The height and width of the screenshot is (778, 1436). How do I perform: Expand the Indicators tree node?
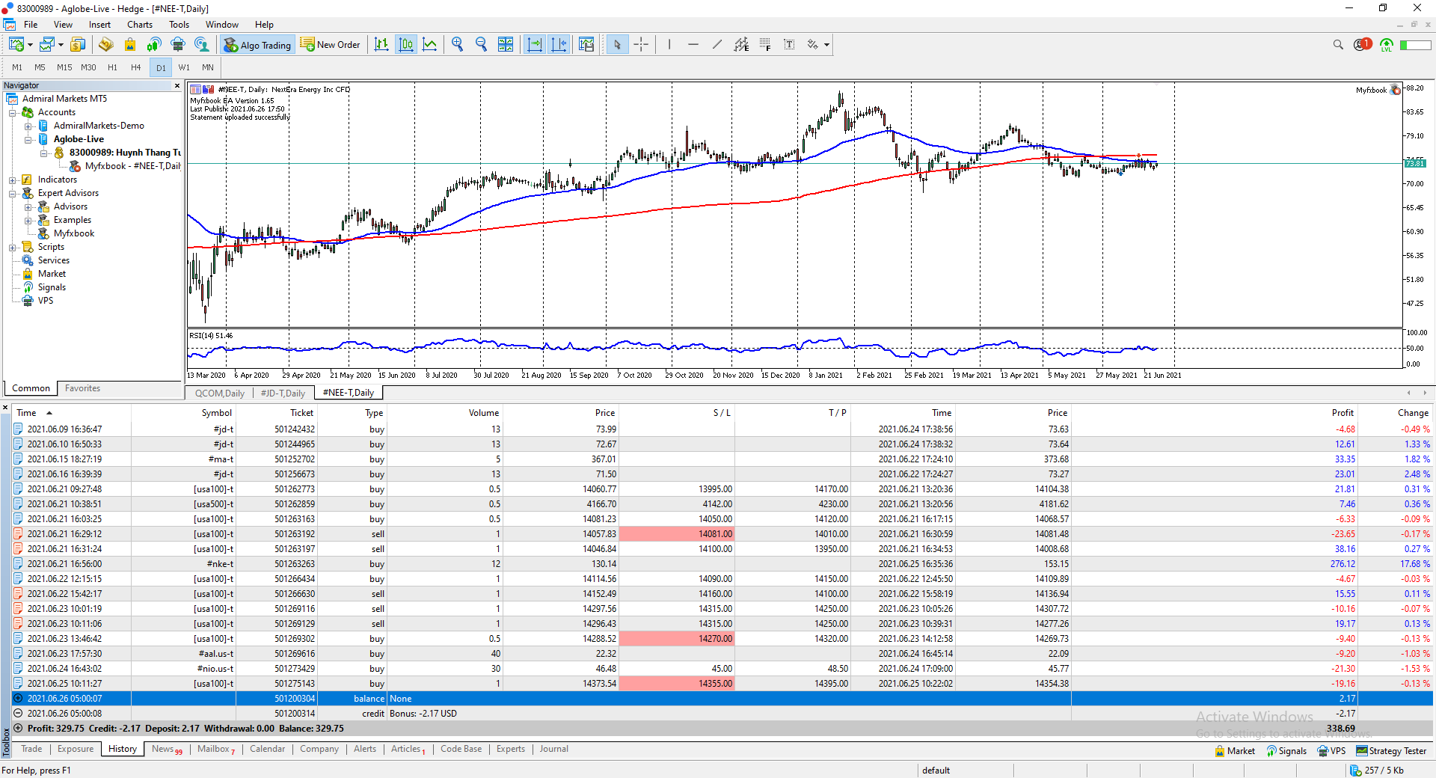pyautogui.click(x=13, y=180)
